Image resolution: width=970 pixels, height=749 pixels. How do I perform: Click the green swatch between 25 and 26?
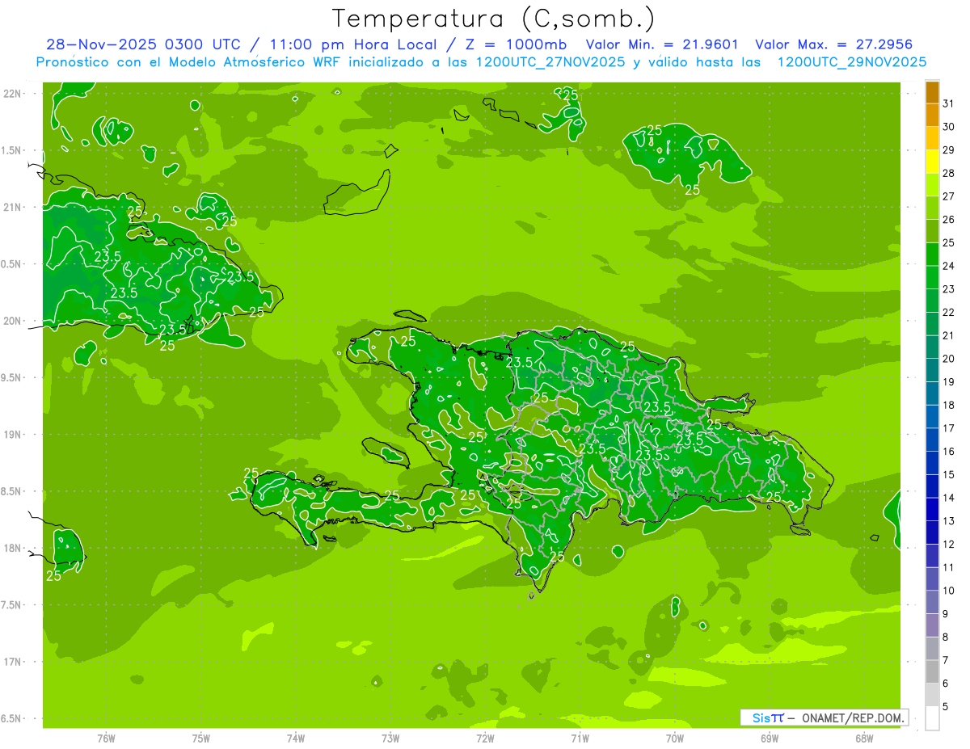point(932,231)
